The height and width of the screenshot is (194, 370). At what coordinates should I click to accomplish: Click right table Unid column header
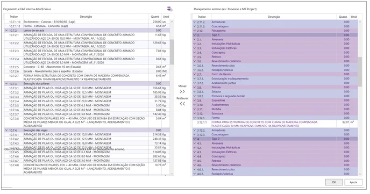coord(354,17)
